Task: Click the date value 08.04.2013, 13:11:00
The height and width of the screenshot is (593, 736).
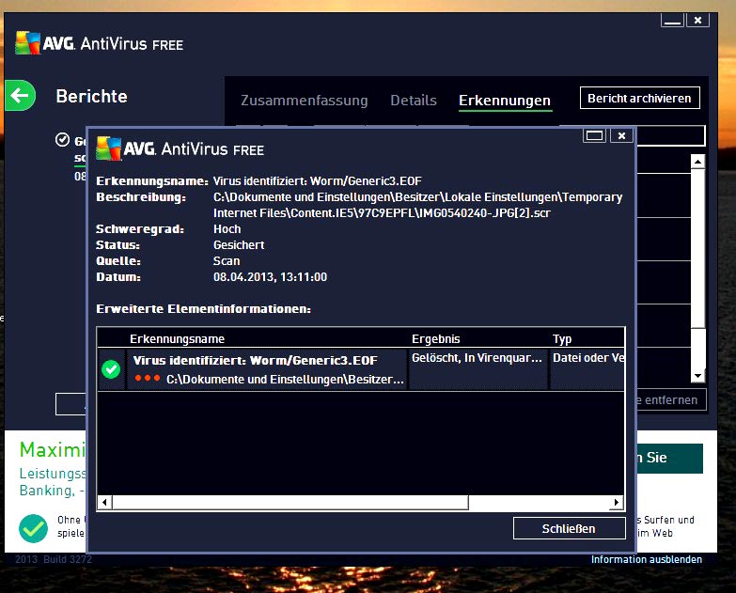Action: click(x=271, y=277)
